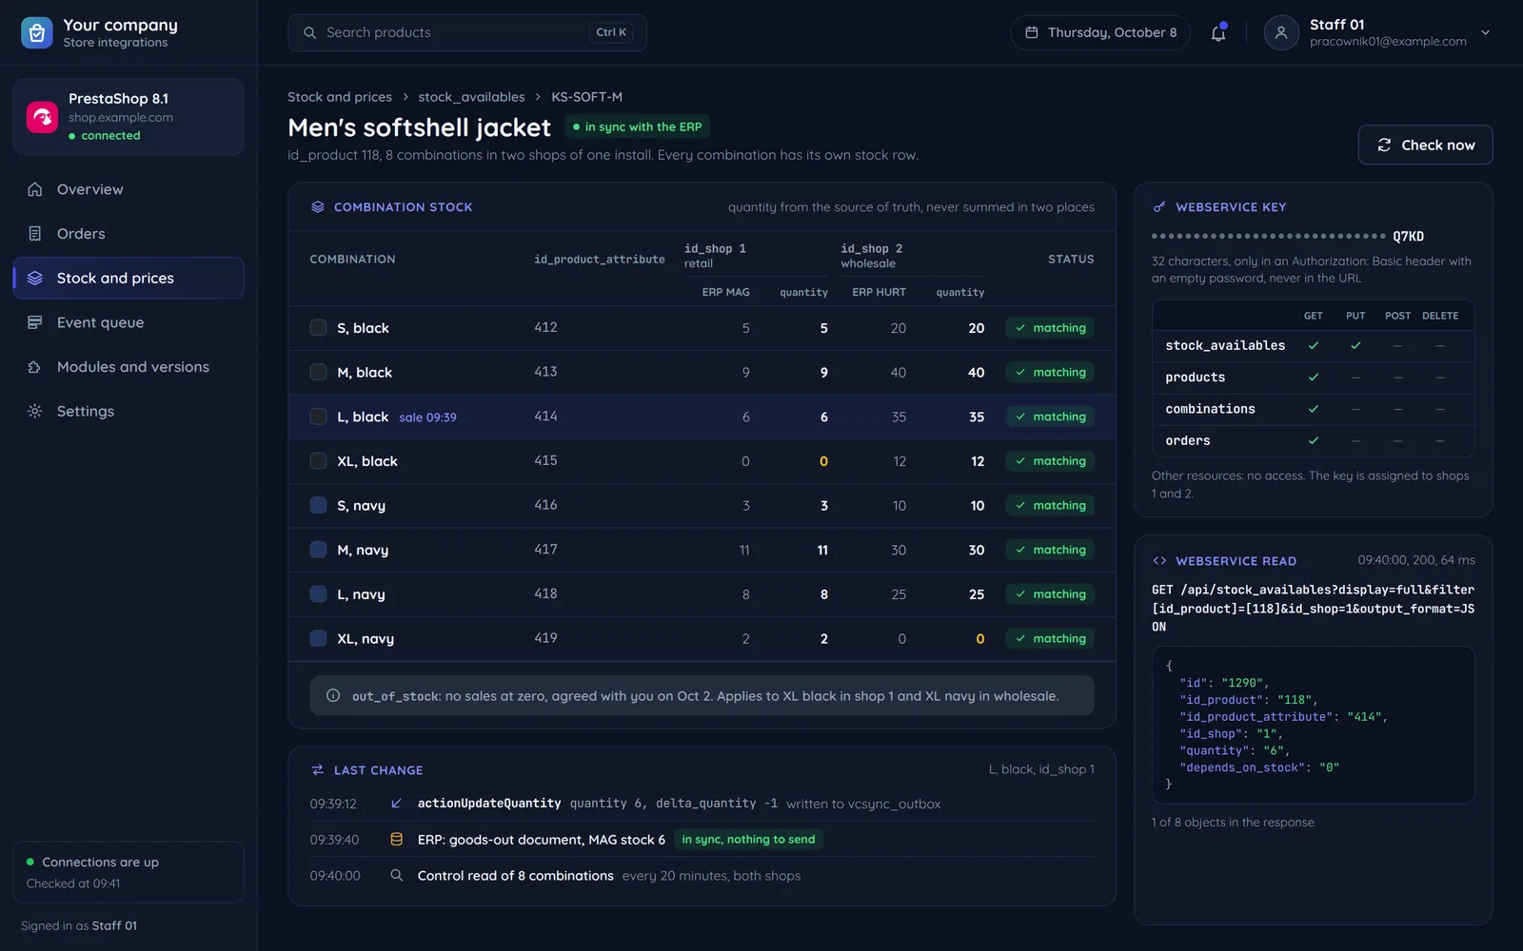This screenshot has height=951, width=1523.
Task: Click the ERP goods-out database icon
Action: coord(396,839)
